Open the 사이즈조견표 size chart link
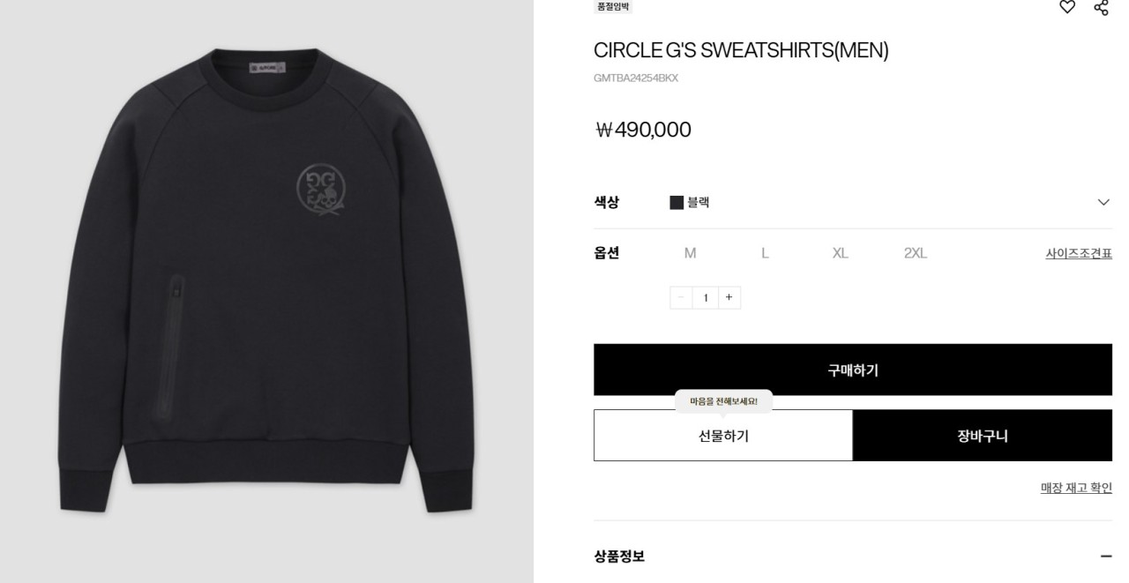 pos(1079,253)
